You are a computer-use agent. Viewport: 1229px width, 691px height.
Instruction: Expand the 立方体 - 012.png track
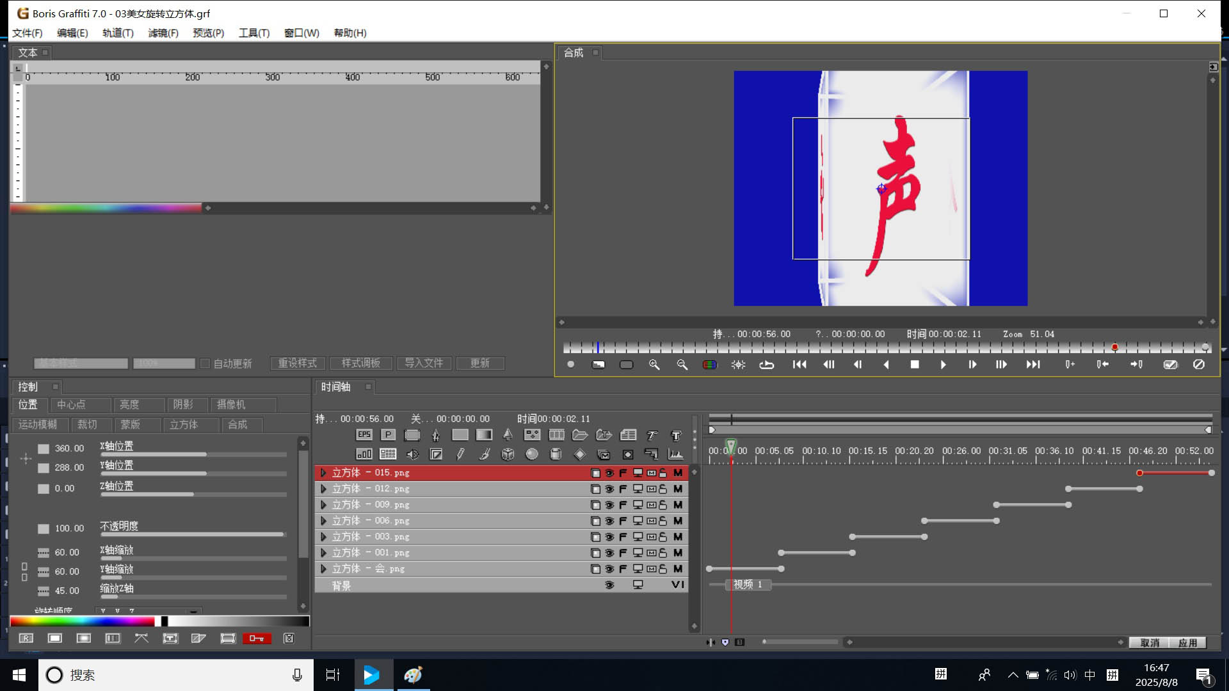[323, 489]
